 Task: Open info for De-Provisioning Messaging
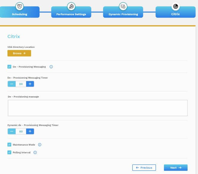(x=51, y=67)
